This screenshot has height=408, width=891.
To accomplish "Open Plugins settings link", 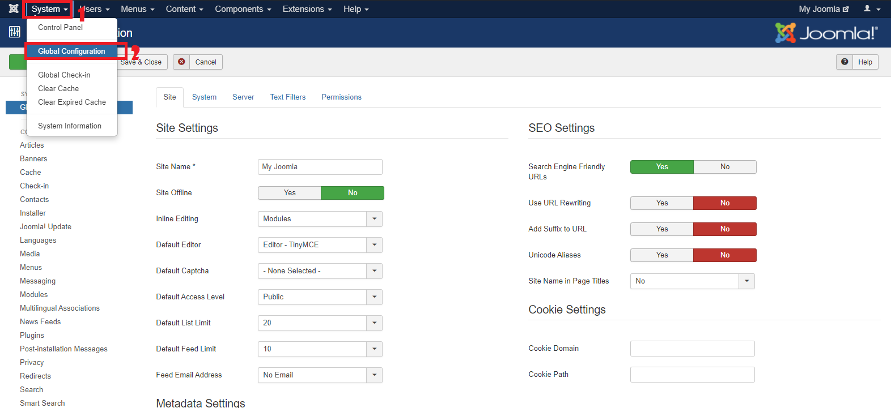I will 32,336.
